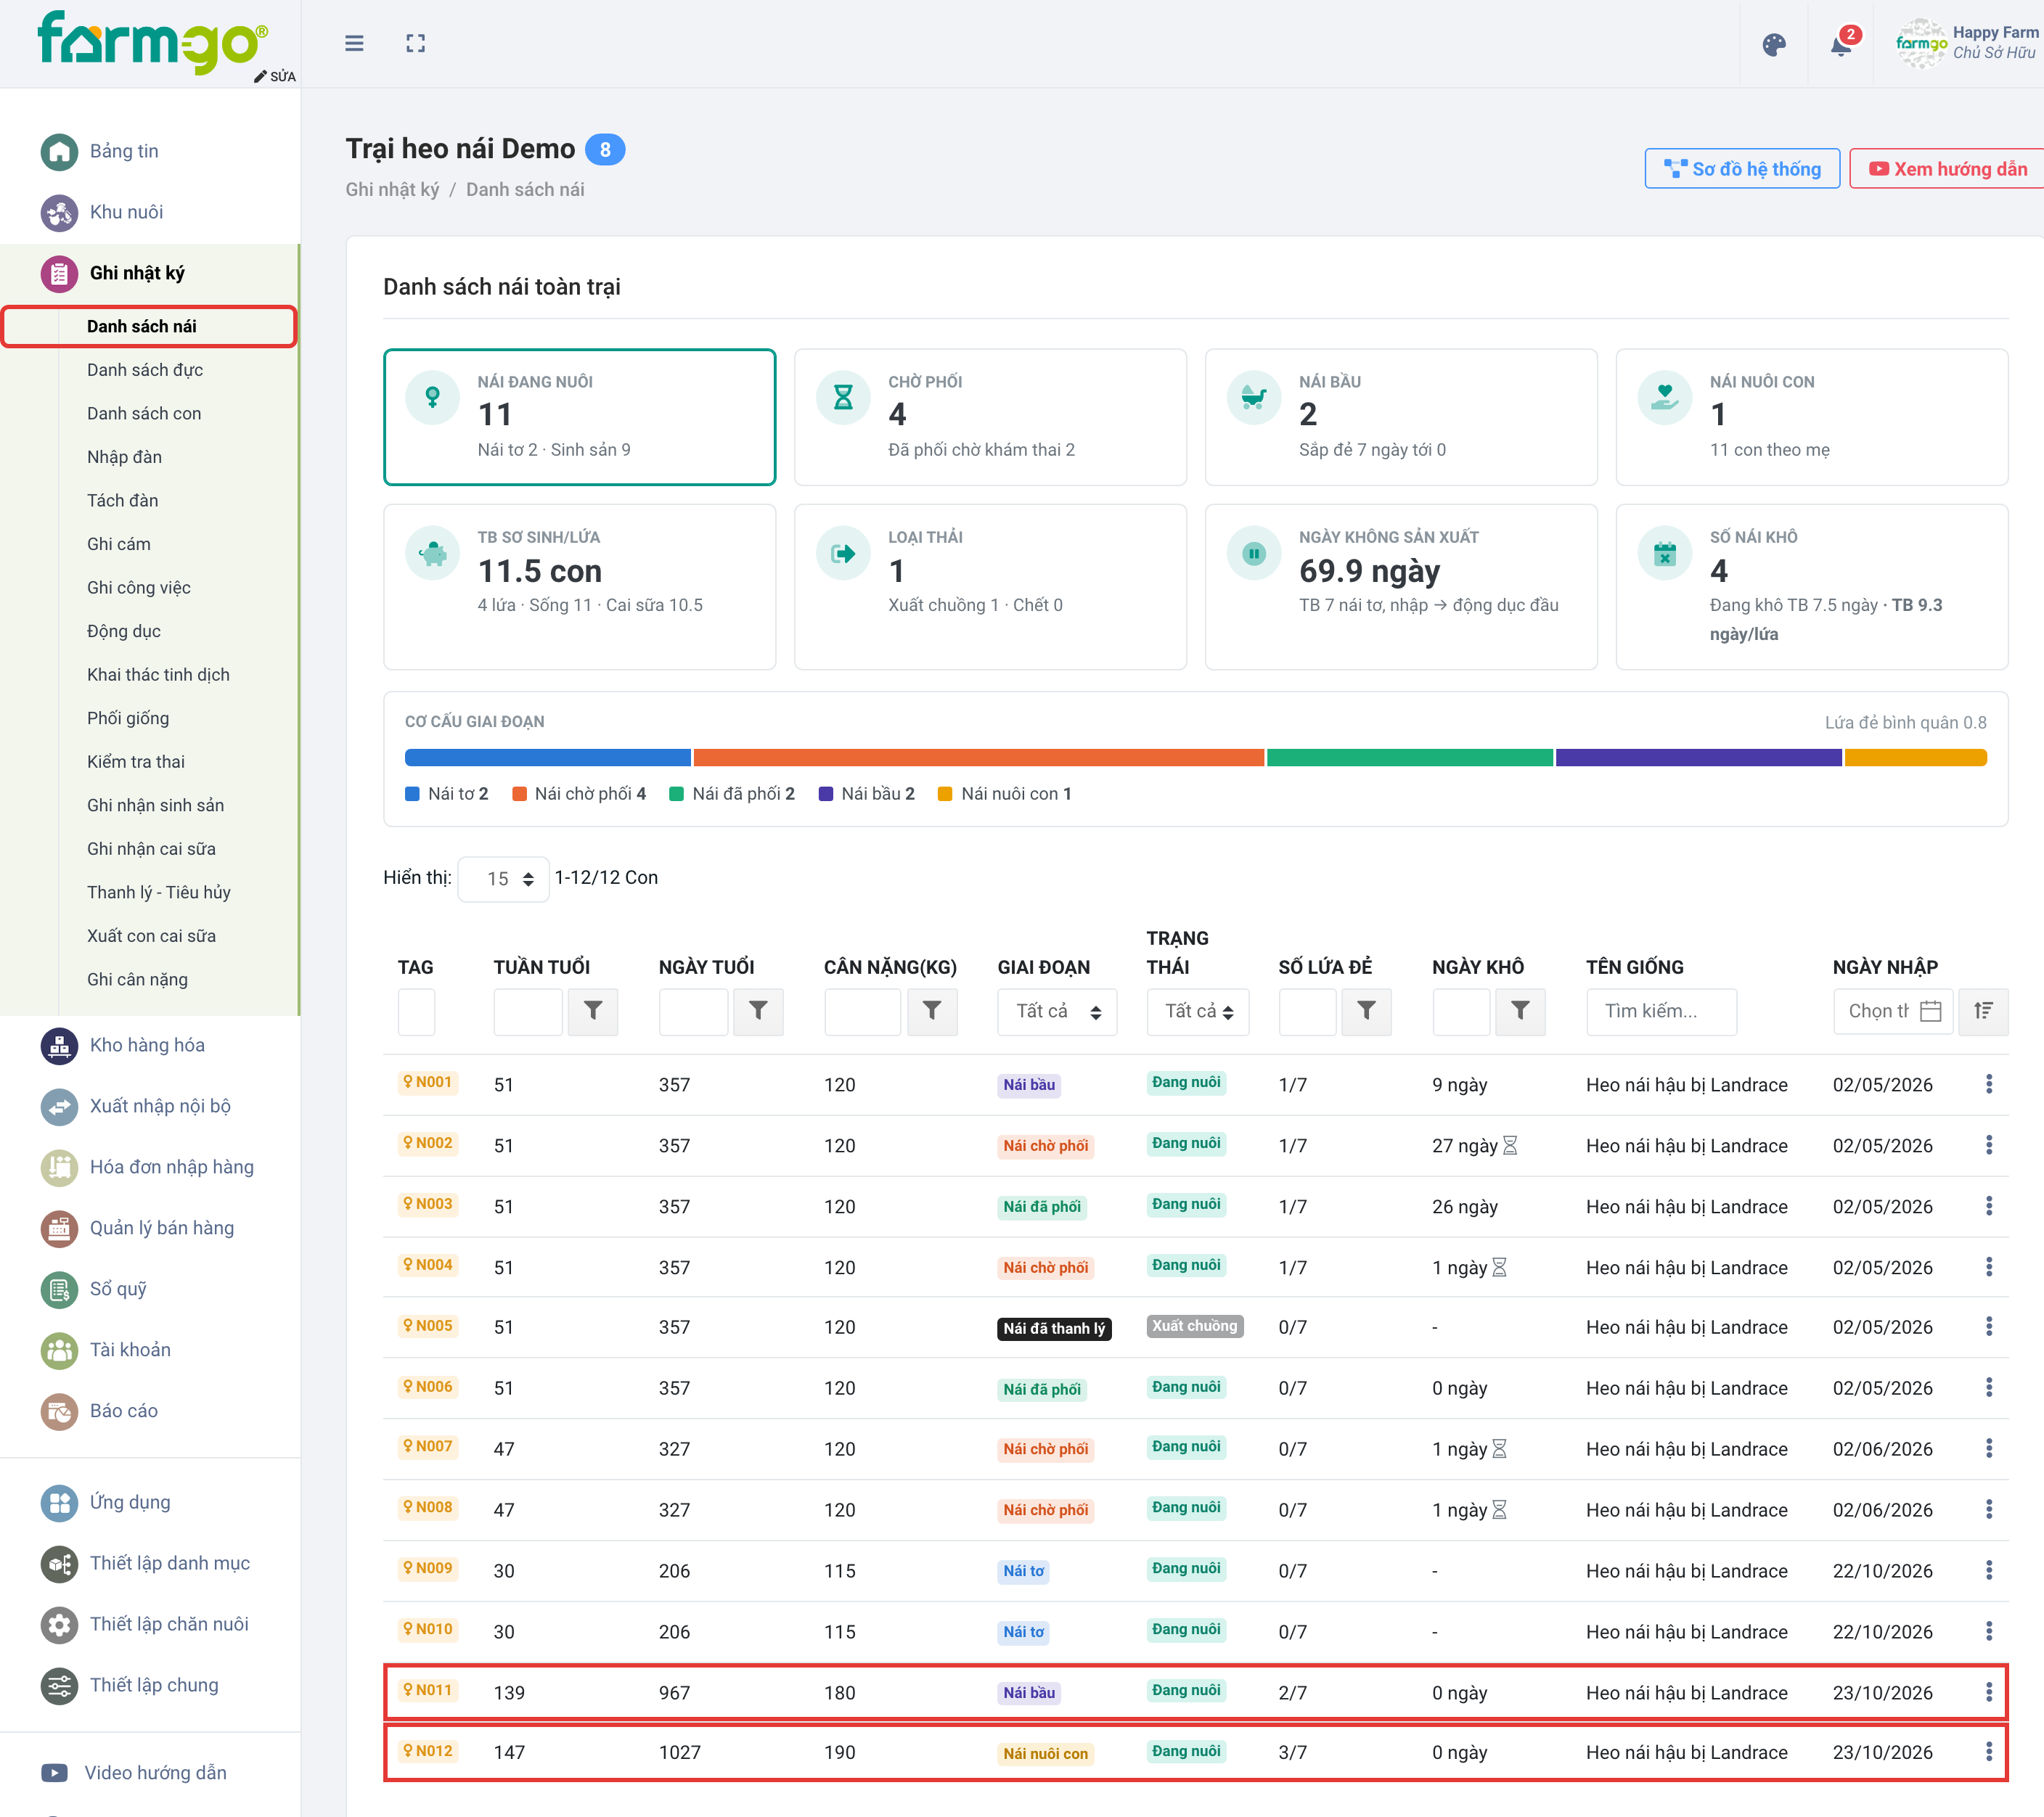Open the Sổ quỹ section
Screen dimensions: 2044x1817
[118, 1289]
